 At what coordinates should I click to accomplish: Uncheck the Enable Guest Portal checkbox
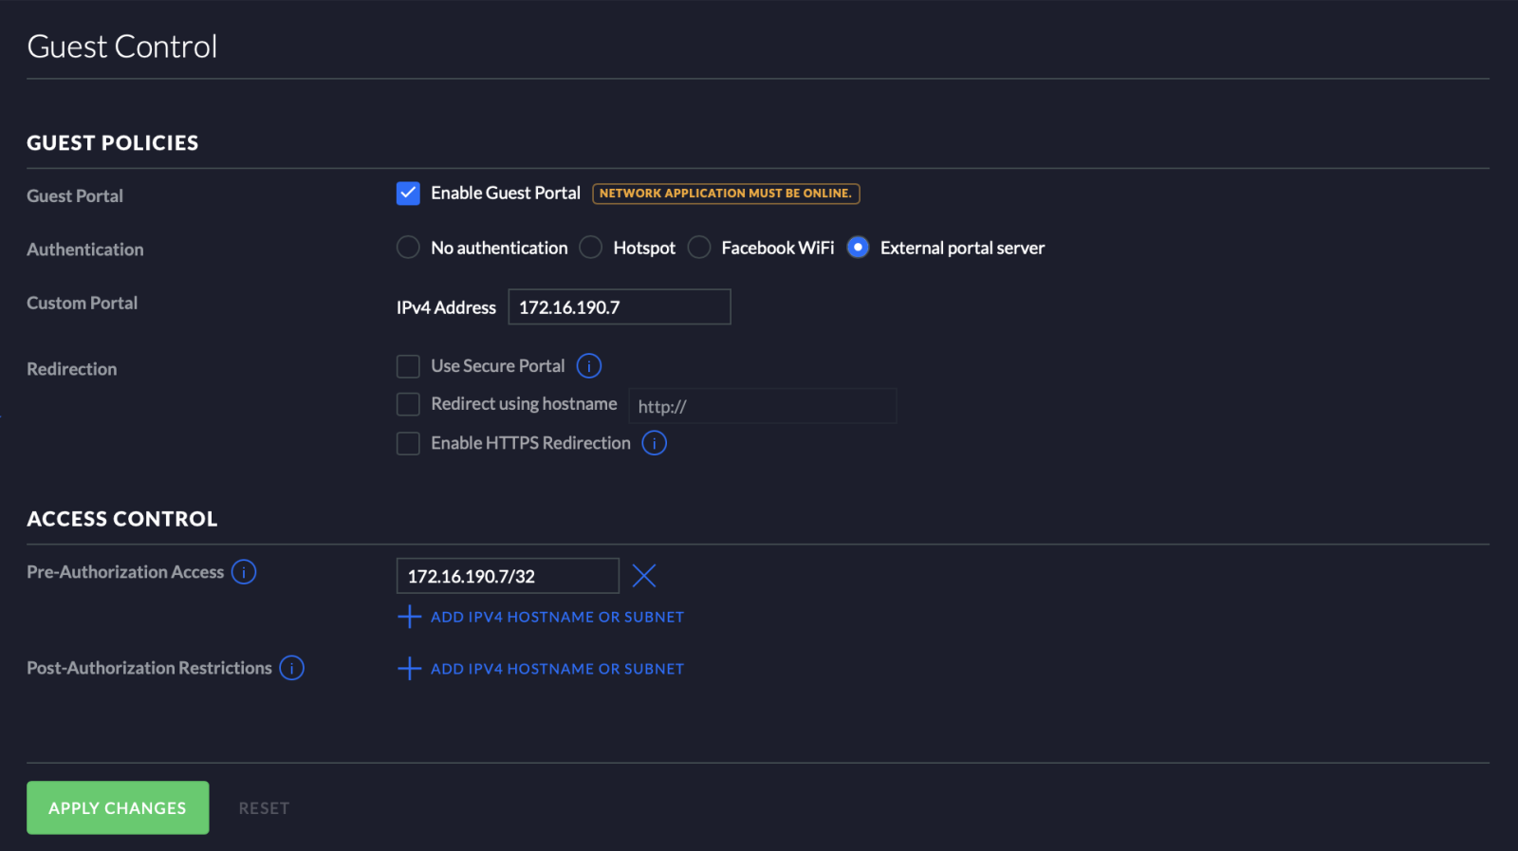(408, 194)
